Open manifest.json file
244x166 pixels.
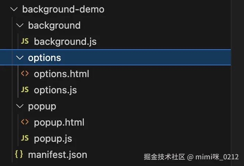57,155
